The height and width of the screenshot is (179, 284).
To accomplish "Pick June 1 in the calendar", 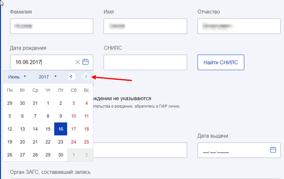I will (x=48, y=103).
